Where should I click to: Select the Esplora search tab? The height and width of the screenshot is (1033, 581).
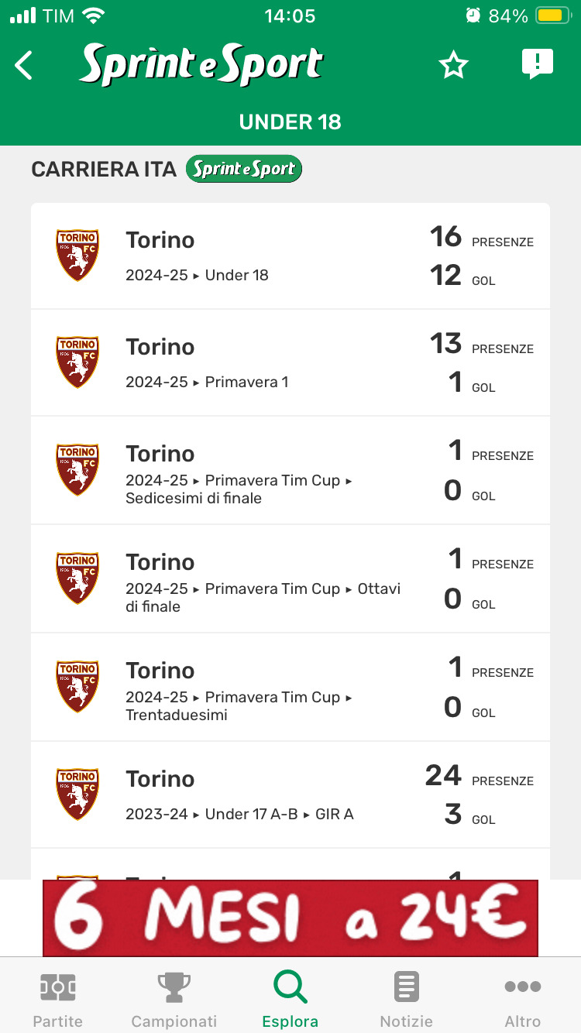click(290, 999)
